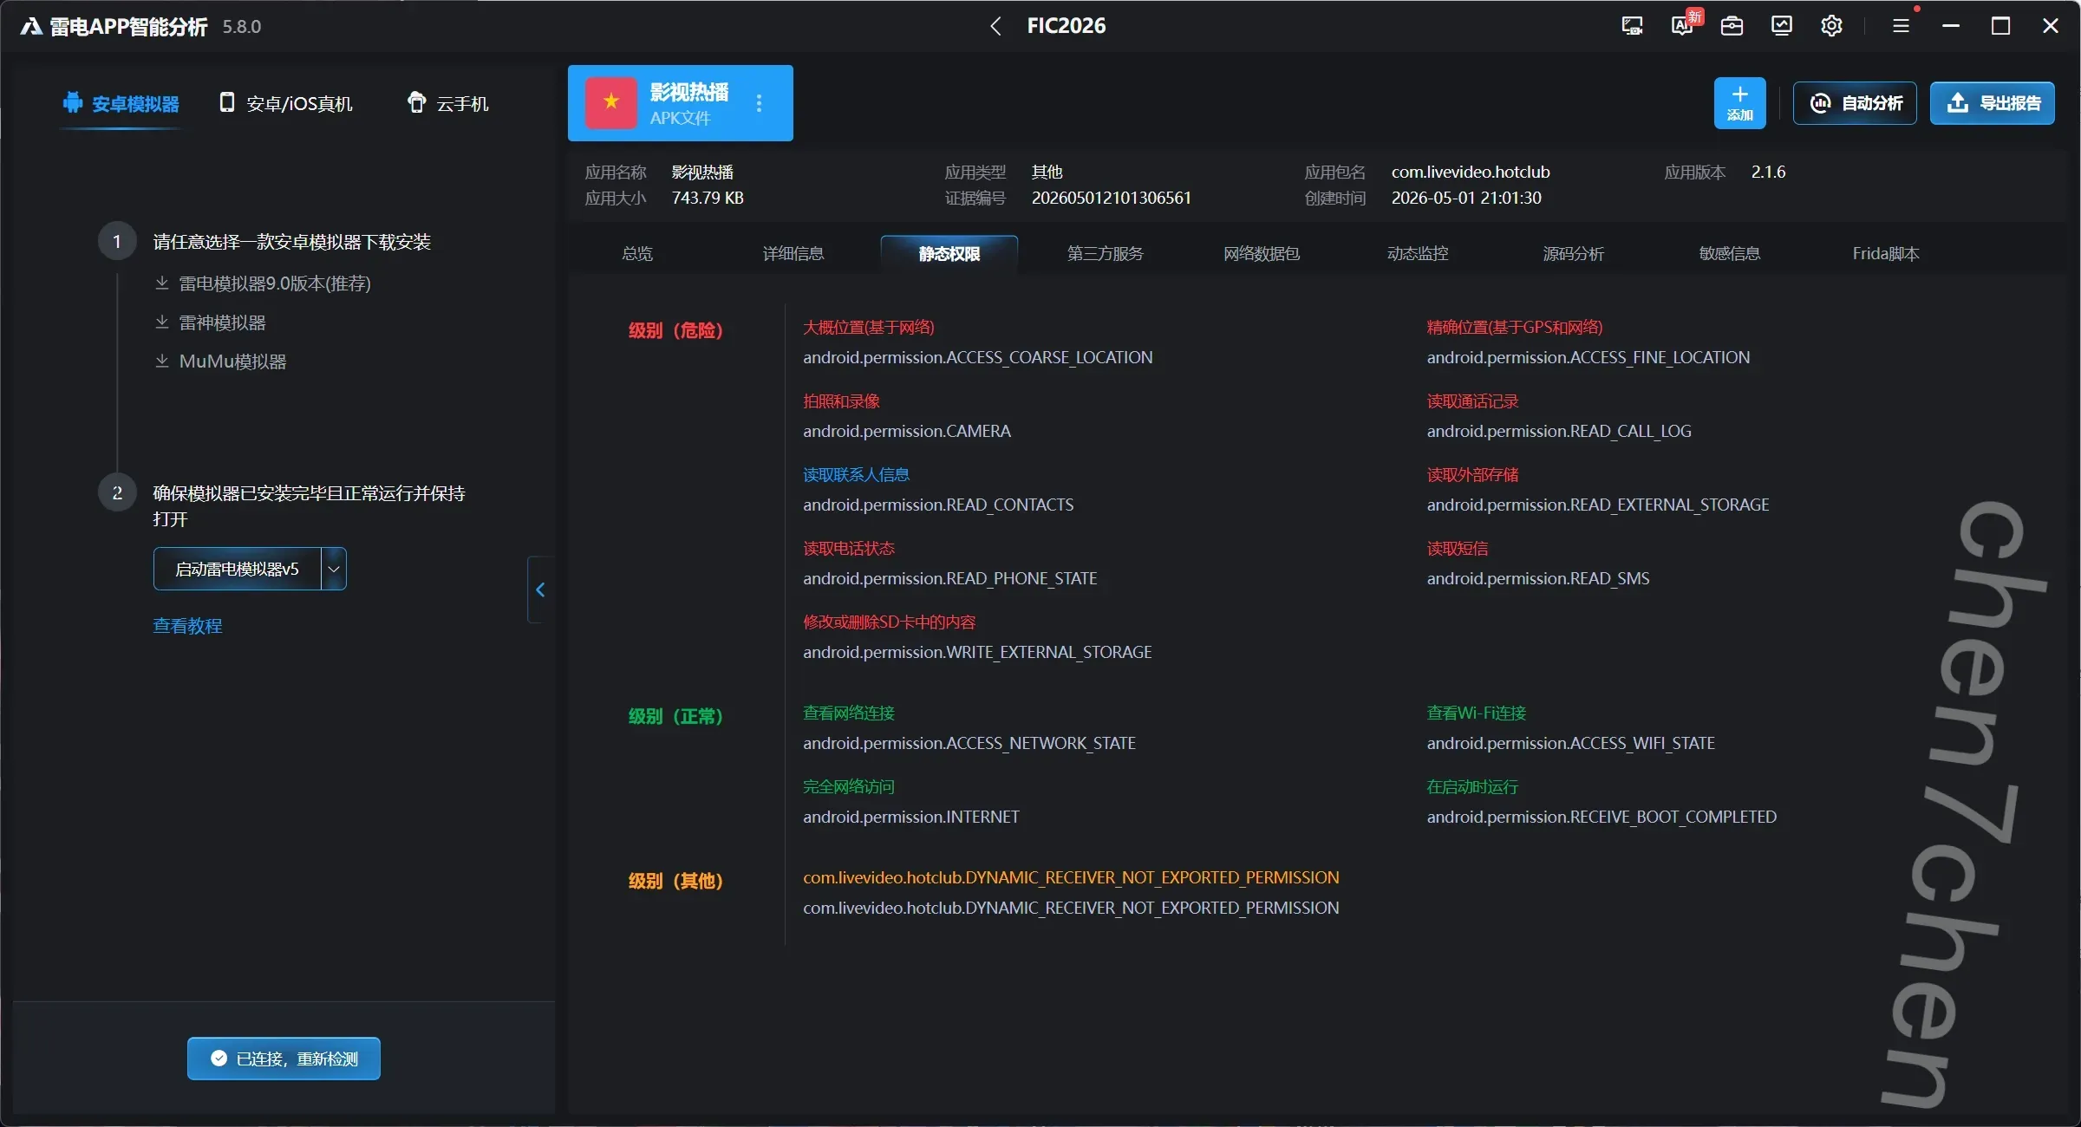Collapse the left panel with the chevron
Viewport: 2081px width, 1127px height.
(x=540, y=590)
